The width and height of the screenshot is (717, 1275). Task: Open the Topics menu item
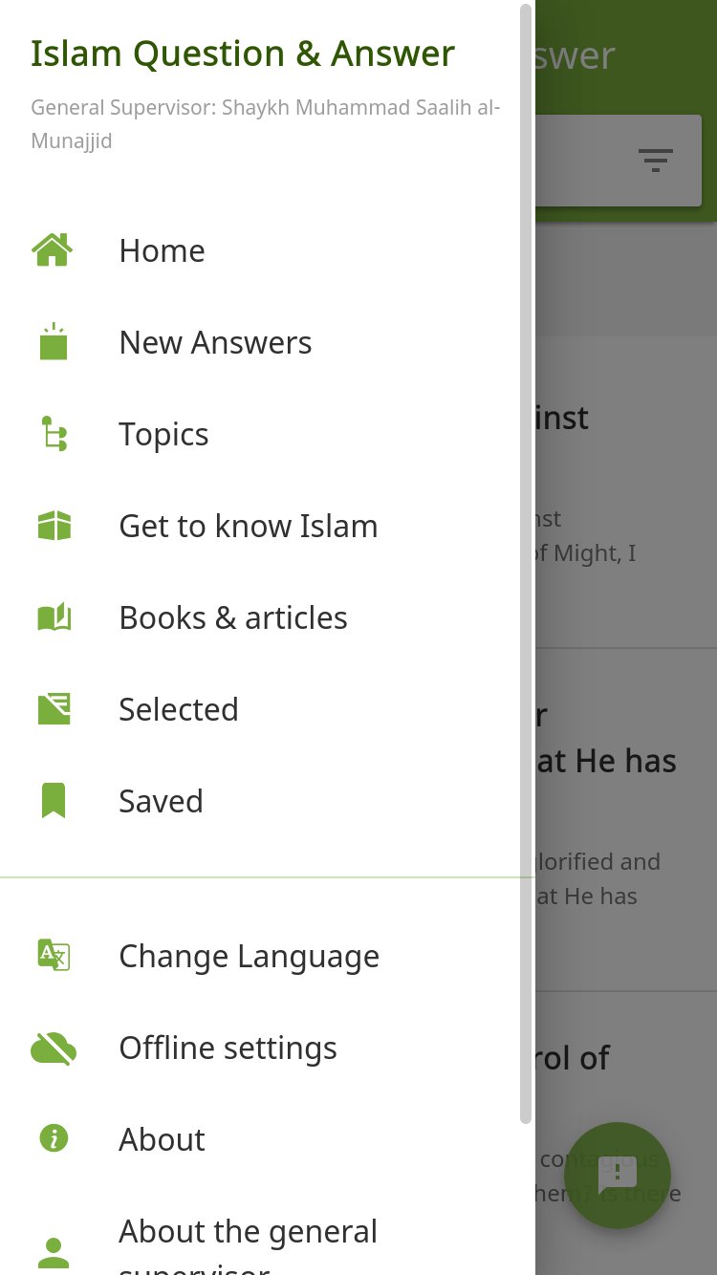pyautogui.click(x=268, y=434)
